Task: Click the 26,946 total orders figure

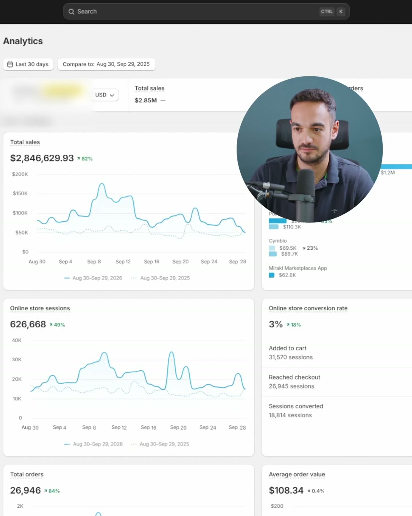Action: pos(25,490)
